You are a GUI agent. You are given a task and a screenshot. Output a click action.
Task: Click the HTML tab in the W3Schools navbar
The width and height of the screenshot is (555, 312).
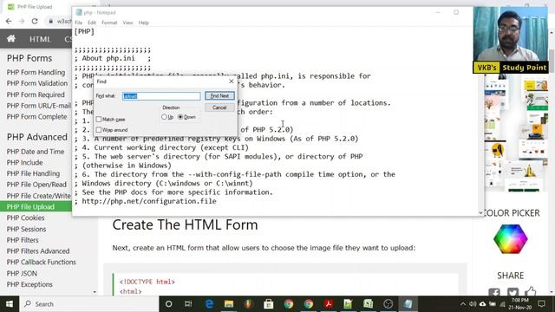pyautogui.click(x=40, y=39)
